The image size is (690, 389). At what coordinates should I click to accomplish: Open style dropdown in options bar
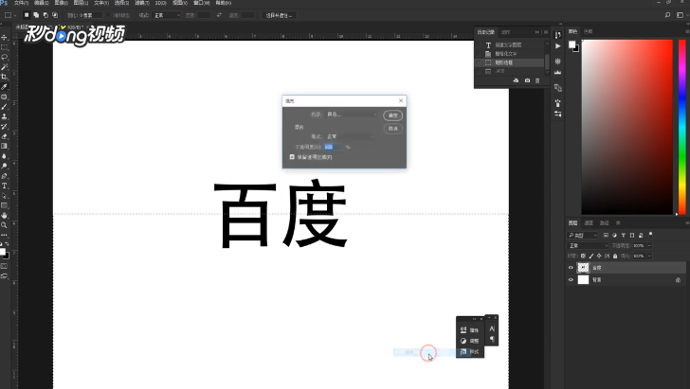[167, 15]
